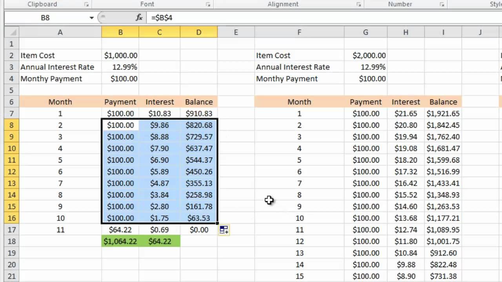Image resolution: width=502 pixels, height=282 pixels.
Task: Open the Clipboard group dialog launcher
Action: [x=86, y=4]
